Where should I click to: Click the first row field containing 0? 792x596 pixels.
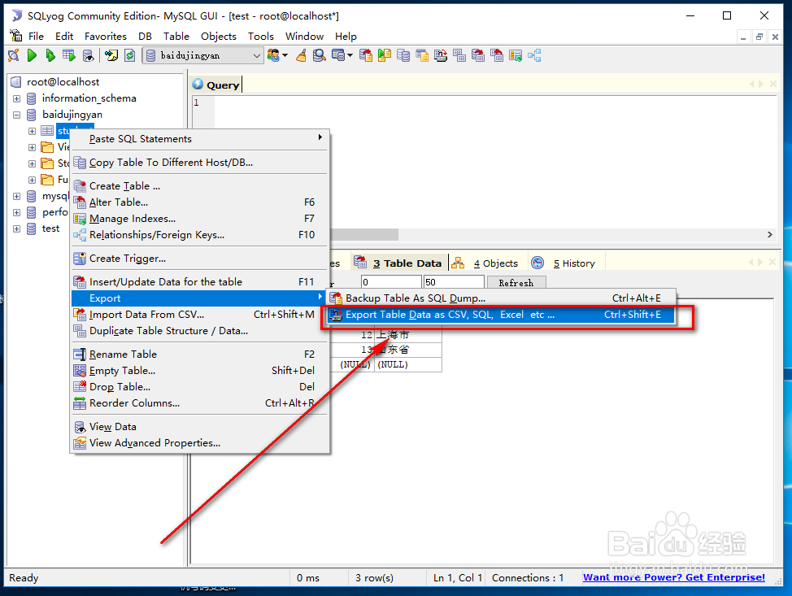391,282
